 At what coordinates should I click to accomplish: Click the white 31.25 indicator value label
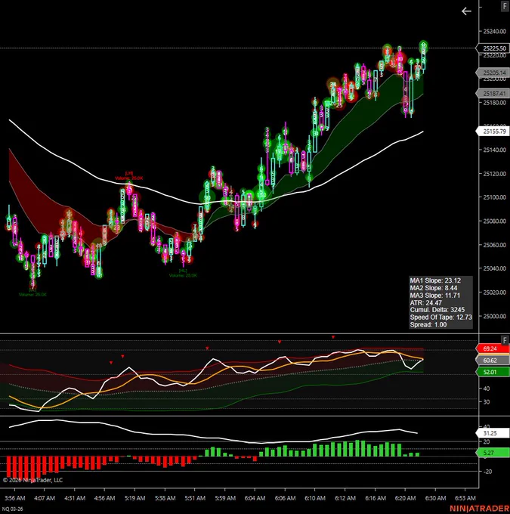[493, 433]
